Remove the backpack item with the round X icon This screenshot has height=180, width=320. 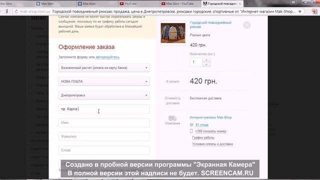point(246,25)
